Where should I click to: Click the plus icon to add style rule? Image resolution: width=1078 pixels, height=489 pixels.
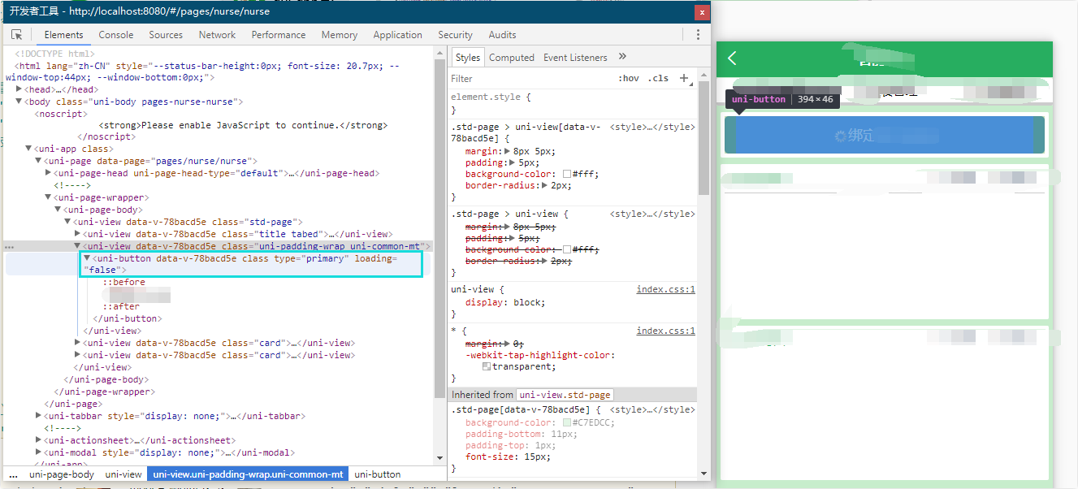coord(684,79)
